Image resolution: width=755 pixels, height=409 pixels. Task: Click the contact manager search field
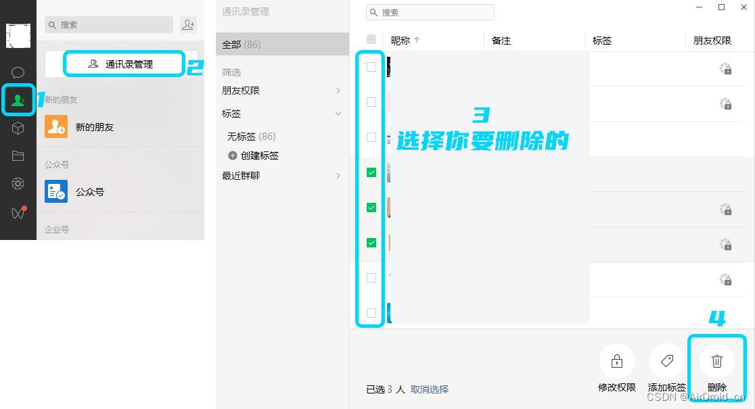pyautogui.click(x=430, y=12)
